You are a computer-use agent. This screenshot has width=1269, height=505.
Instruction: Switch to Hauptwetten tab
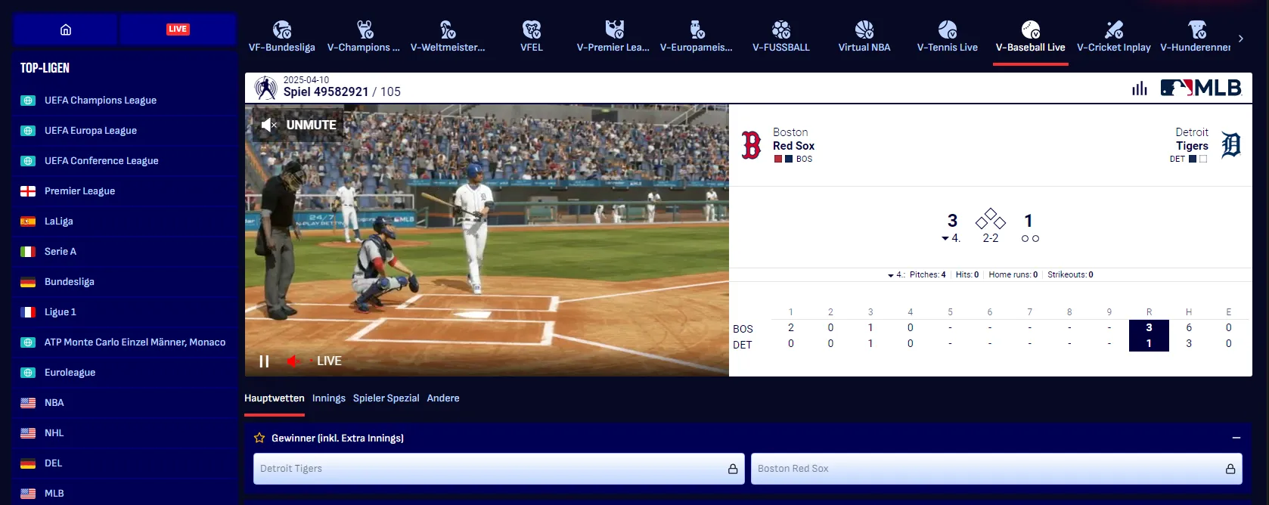(x=275, y=398)
